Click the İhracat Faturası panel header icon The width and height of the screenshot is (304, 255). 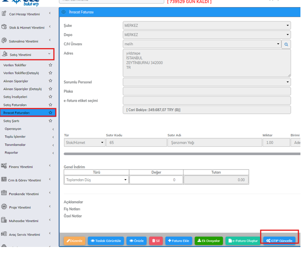(64, 12)
